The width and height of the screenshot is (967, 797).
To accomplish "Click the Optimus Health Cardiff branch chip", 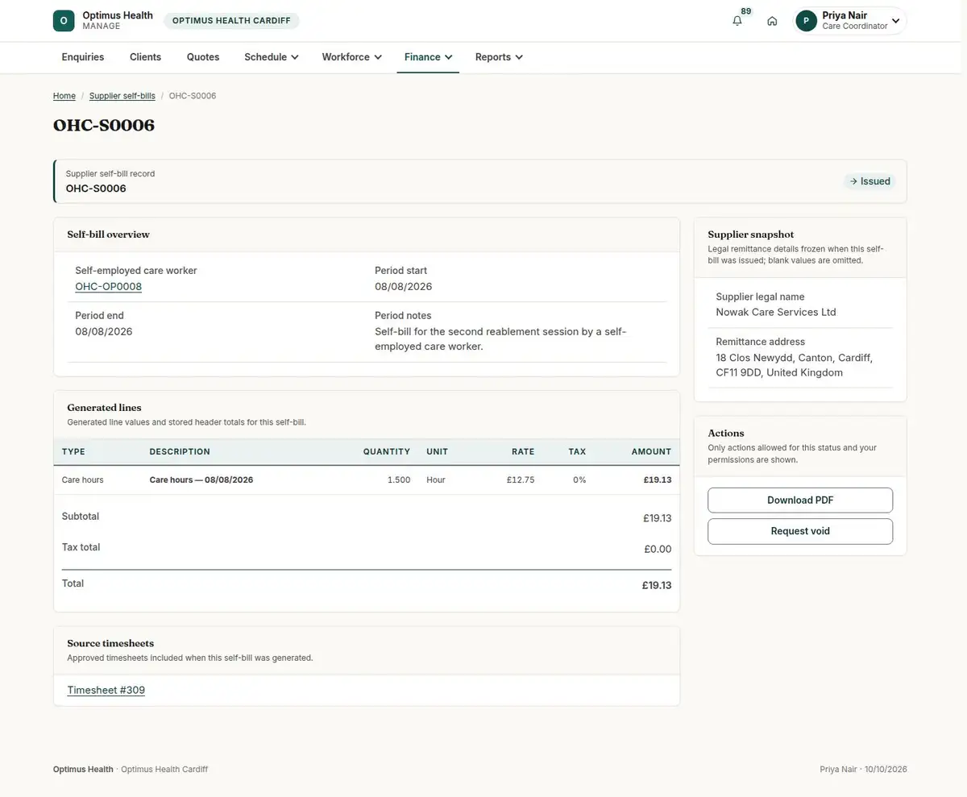I will point(231,21).
